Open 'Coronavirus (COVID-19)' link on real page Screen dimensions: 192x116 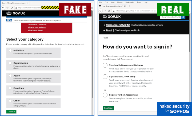118,25
